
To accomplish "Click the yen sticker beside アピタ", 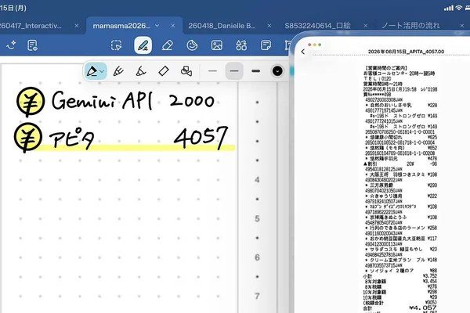I will click(x=28, y=138).
